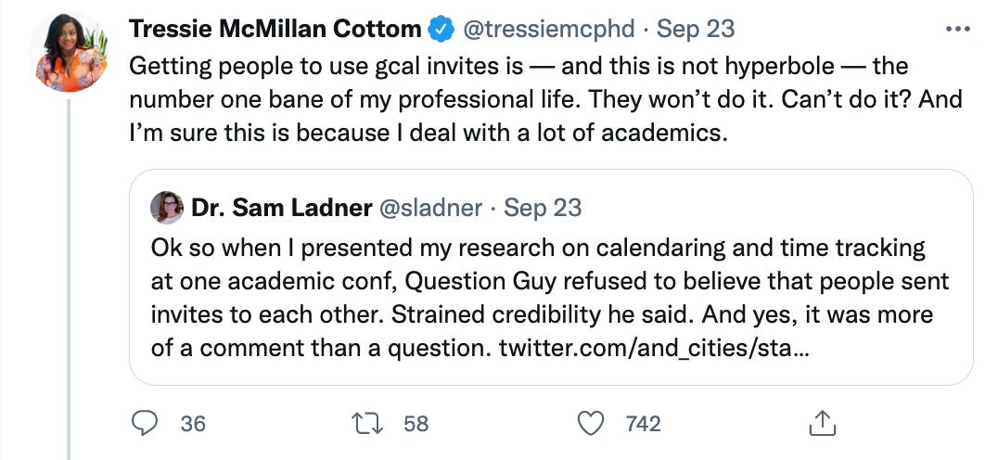Click Tressie's blue verified badge
The width and height of the screenshot is (998, 460).
pyautogui.click(x=440, y=29)
